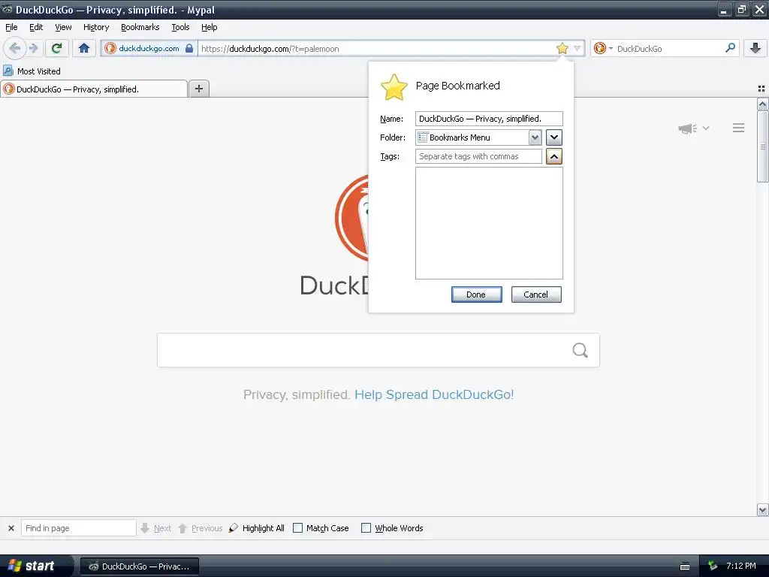Open the Edit menu
The height and width of the screenshot is (577, 769).
point(36,27)
